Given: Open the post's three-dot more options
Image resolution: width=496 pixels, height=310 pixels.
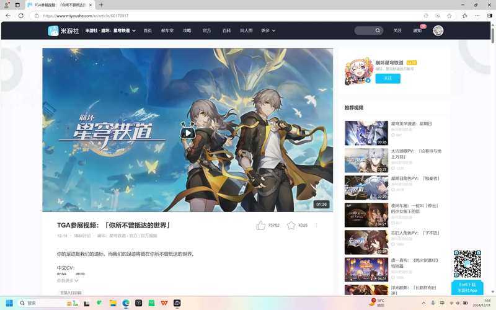Looking at the screenshot, I should pos(316,225).
